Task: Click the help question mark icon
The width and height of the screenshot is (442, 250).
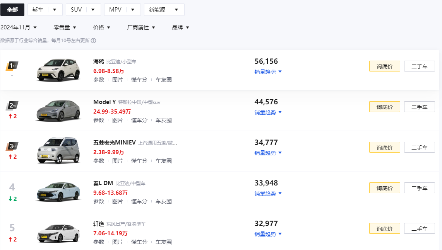Action: click(x=93, y=40)
